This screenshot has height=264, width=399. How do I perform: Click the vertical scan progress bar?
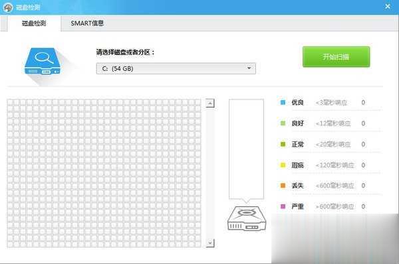pos(246,149)
